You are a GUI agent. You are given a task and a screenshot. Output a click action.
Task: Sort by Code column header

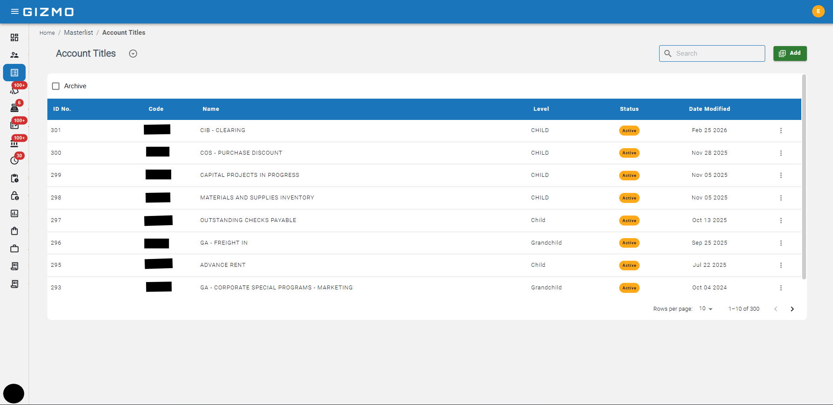(156, 109)
